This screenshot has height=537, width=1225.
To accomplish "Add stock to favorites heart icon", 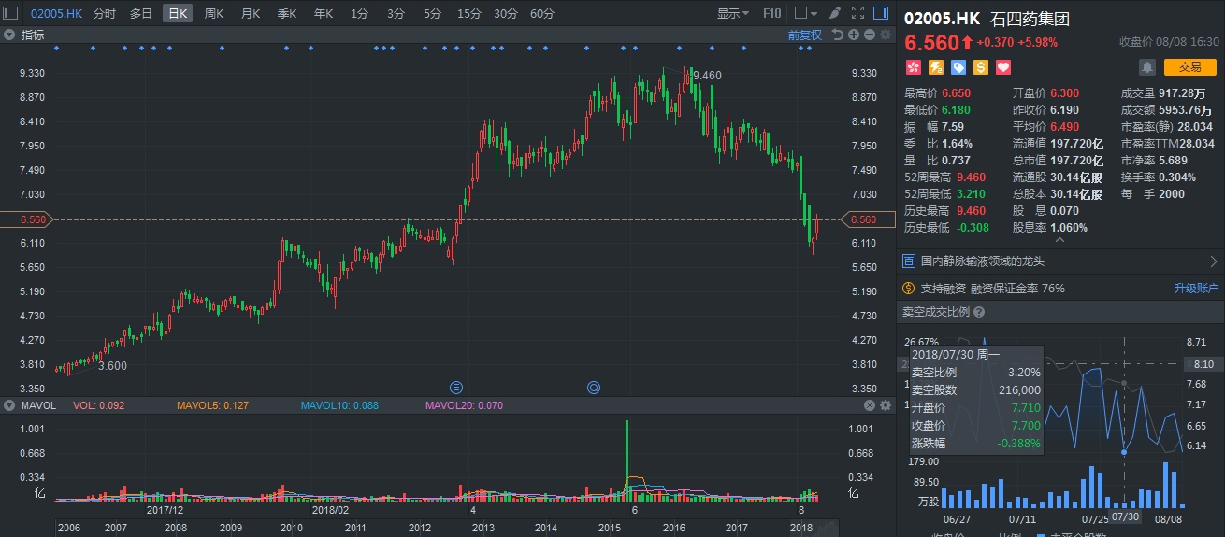I will pos(1003,67).
